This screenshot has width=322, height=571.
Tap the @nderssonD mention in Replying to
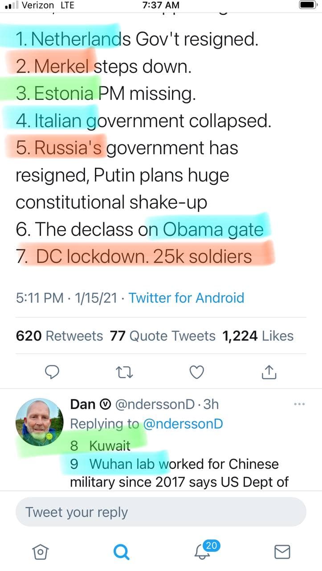(x=183, y=424)
